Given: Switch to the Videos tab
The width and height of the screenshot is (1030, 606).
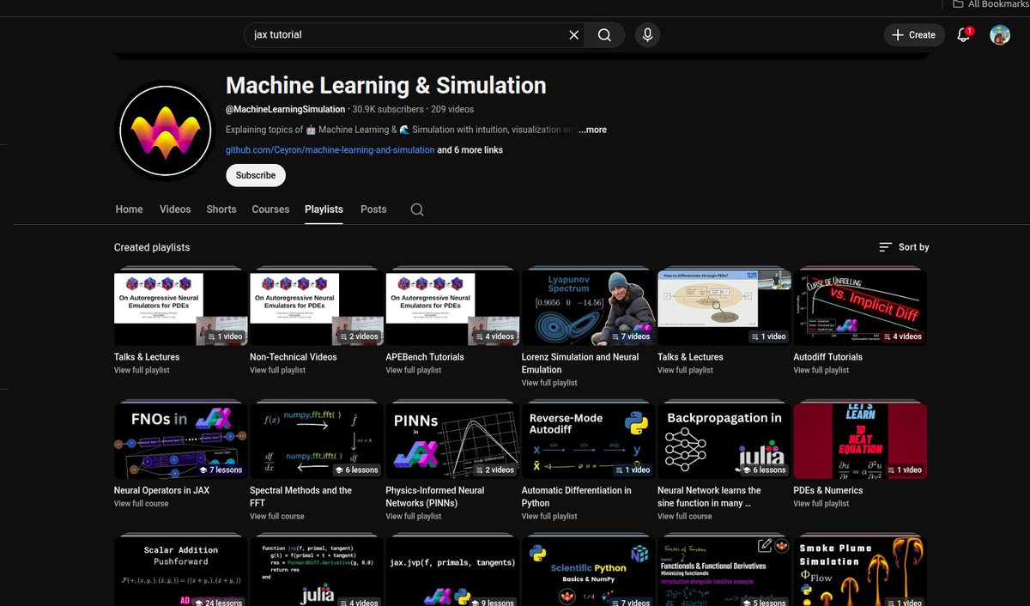Looking at the screenshot, I should (x=175, y=209).
